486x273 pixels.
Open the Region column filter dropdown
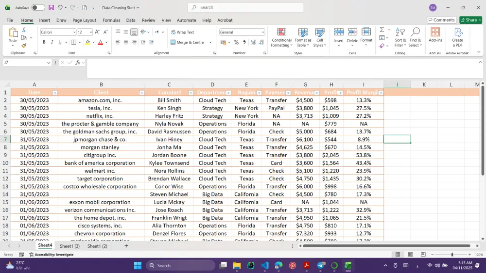pos(259,93)
